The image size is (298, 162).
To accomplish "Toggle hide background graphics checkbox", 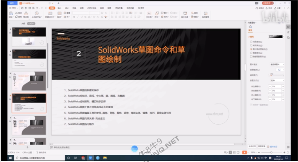I will 251,56.
